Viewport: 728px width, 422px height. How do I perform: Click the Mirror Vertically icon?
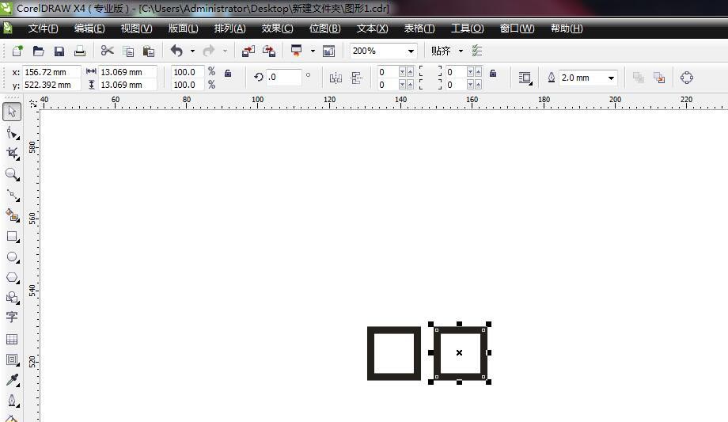[357, 78]
